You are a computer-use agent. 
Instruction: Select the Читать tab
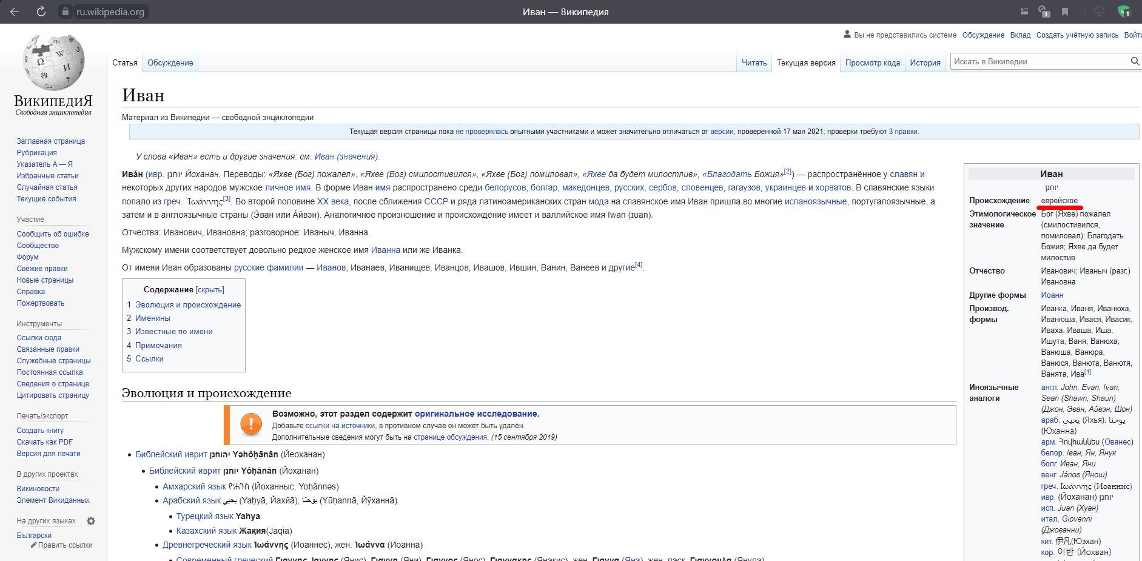point(754,62)
